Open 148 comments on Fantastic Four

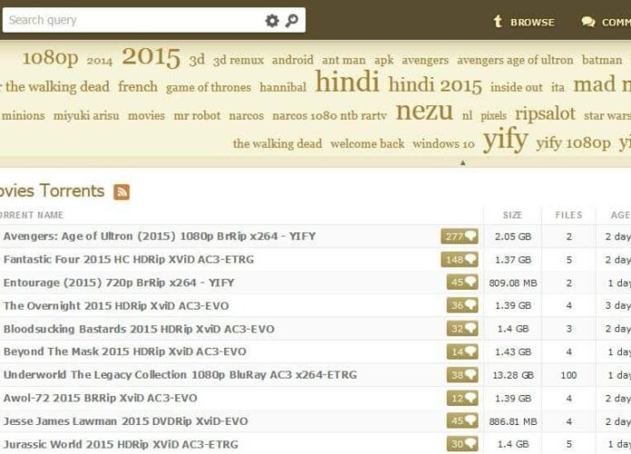tap(459, 260)
